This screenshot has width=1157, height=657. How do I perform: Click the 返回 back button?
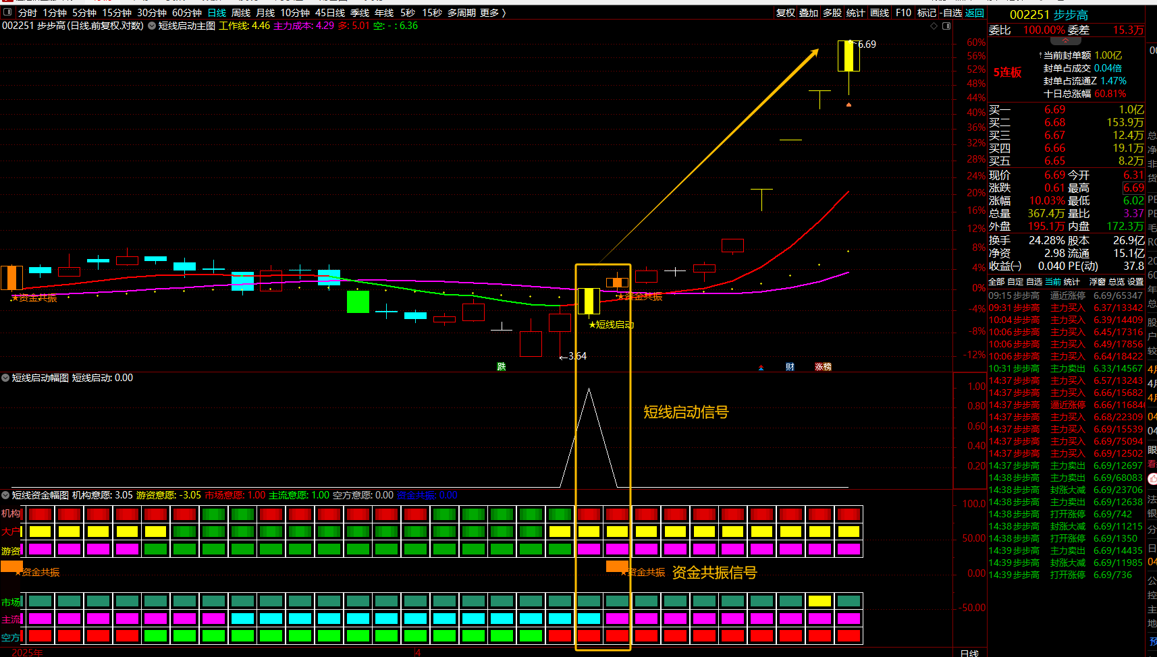[x=975, y=13]
